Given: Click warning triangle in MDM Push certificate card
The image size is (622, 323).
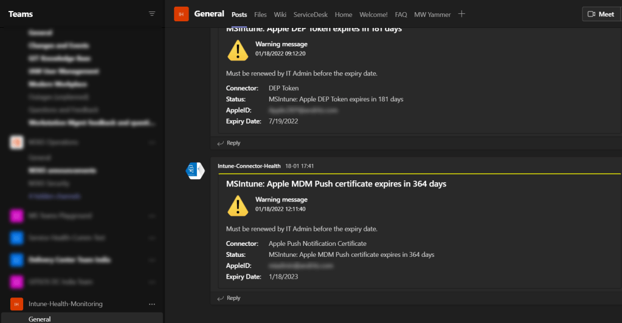Looking at the screenshot, I should point(238,206).
